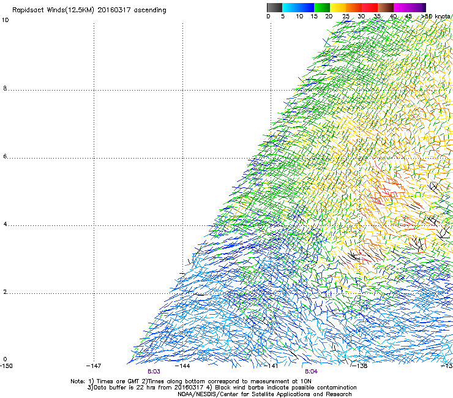Click the purple time stamp "8:03"

154,372
